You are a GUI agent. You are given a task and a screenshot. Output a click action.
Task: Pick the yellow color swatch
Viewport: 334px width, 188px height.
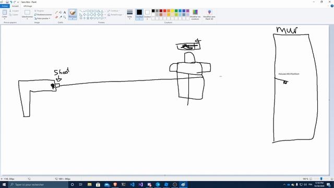[172, 10]
